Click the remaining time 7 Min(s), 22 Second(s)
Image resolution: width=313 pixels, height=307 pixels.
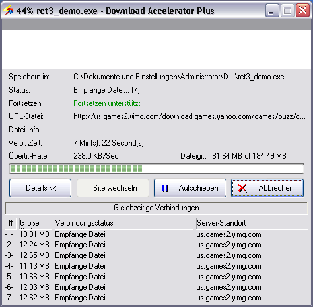(x=108, y=143)
